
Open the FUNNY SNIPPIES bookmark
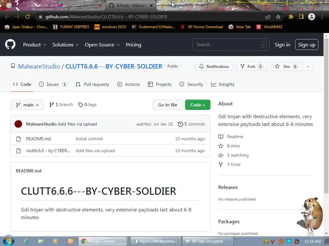pos(71,27)
